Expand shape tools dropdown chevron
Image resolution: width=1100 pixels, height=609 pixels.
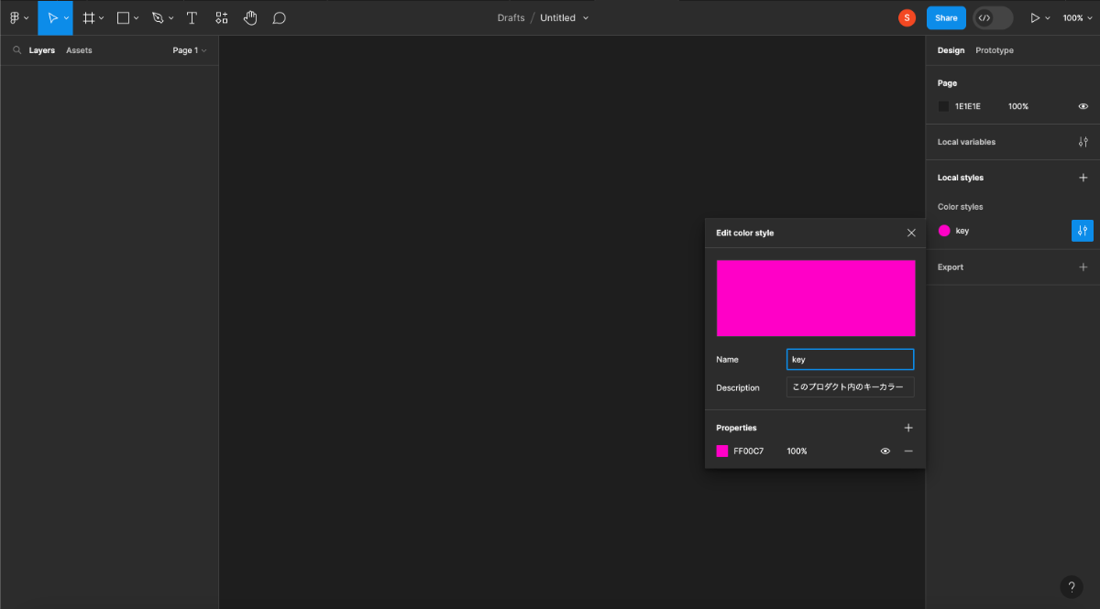click(x=136, y=18)
